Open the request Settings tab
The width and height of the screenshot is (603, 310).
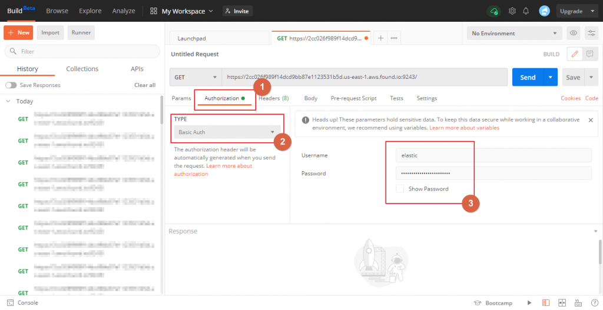click(x=427, y=98)
